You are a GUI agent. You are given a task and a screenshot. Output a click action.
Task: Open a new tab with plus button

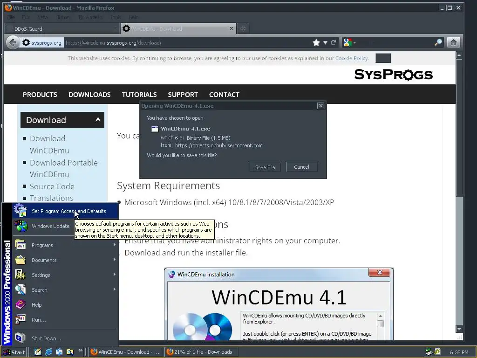(243, 28)
